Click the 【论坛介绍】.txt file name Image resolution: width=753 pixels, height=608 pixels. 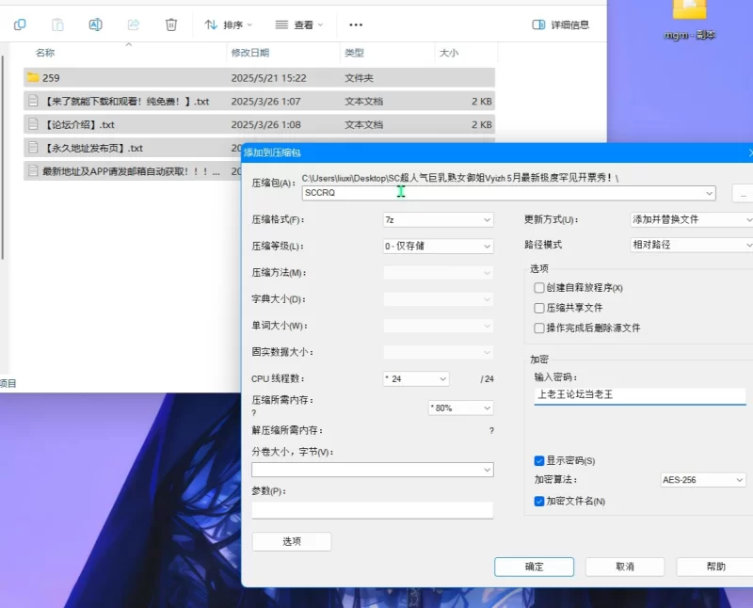tap(79, 125)
